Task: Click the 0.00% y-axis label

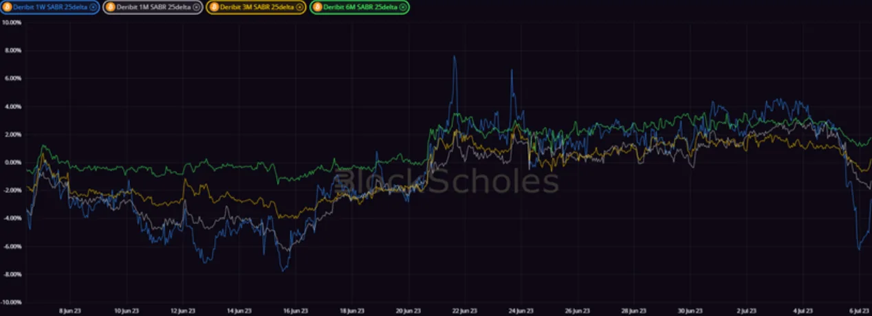Action: (x=12, y=163)
